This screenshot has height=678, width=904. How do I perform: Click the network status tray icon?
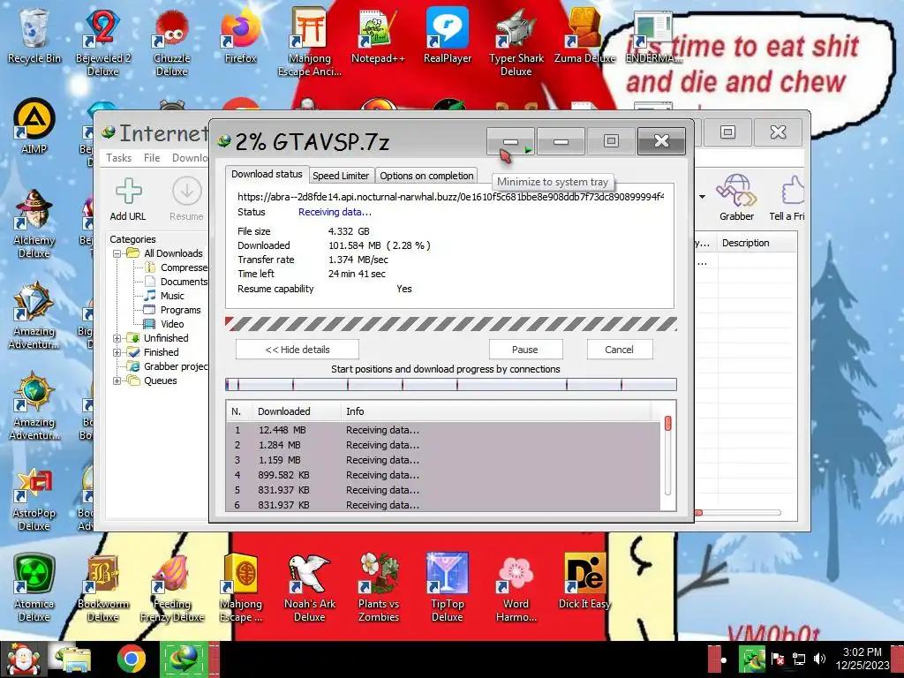pyautogui.click(x=798, y=659)
